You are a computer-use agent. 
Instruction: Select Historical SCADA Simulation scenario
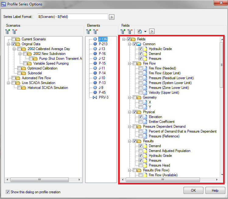48,88
